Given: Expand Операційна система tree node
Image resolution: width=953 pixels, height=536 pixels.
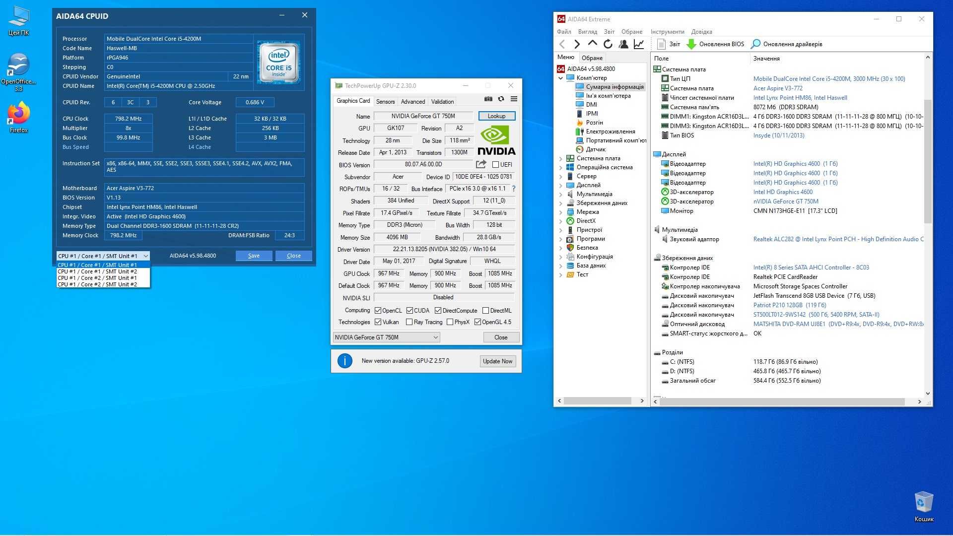Looking at the screenshot, I should 560,168.
